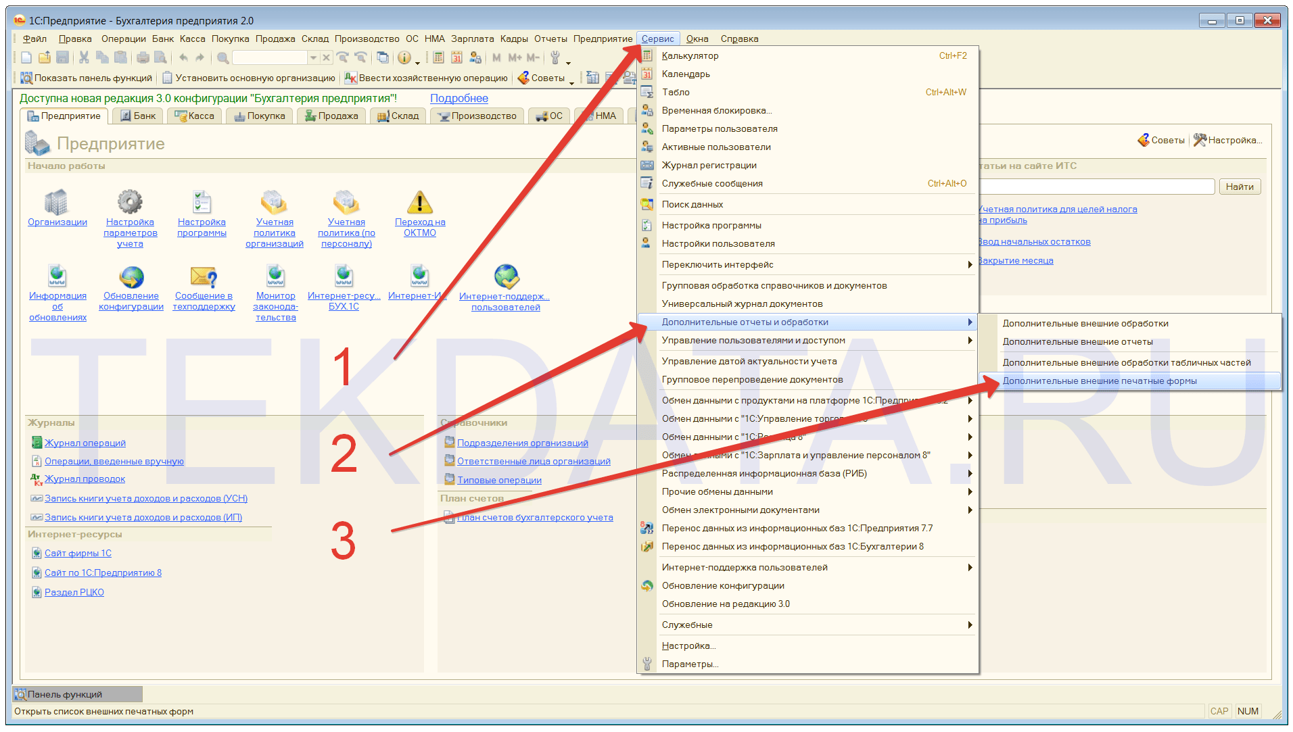Expand Обмен электронными документами submenu
The height and width of the screenshot is (732, 1293).
(x=808, y=510)
